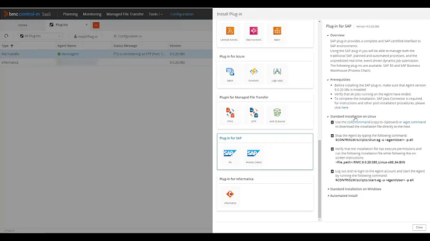The image size is (430, 241).
Task: Switch to the Home tab
Action: click(x=23, y=25)
